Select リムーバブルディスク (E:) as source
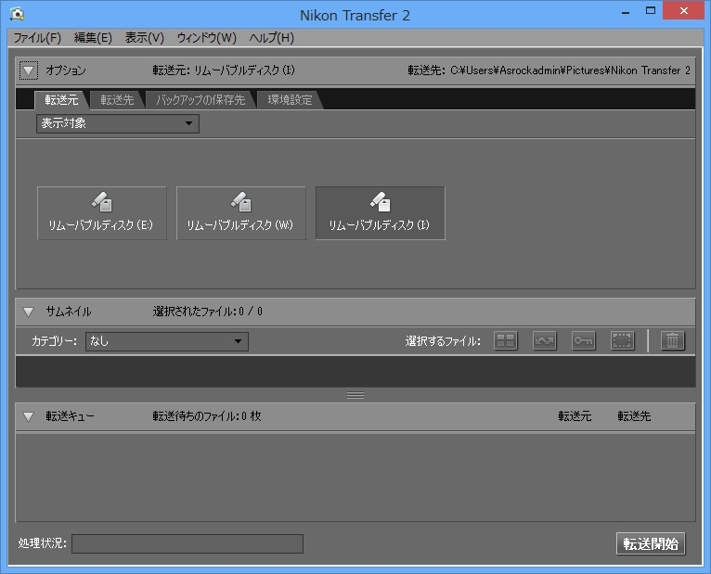 pos(101,213)
